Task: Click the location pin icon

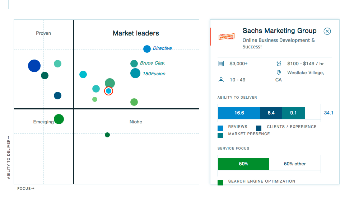Action: coord(279,73)
